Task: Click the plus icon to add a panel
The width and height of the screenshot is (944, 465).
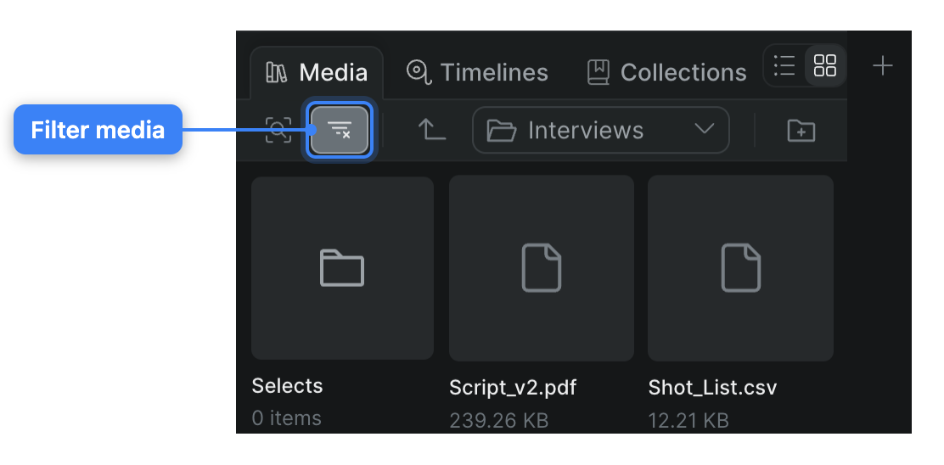Action: click(x=883, y=65)
